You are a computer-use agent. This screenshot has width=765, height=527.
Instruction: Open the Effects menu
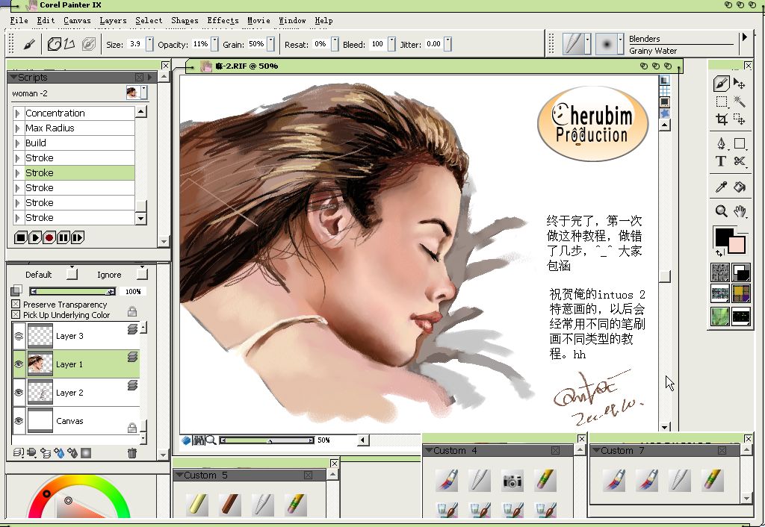[x=223, y=20]
